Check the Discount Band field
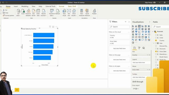The width and height of the screenshot is (169, 95). [156, 46]
